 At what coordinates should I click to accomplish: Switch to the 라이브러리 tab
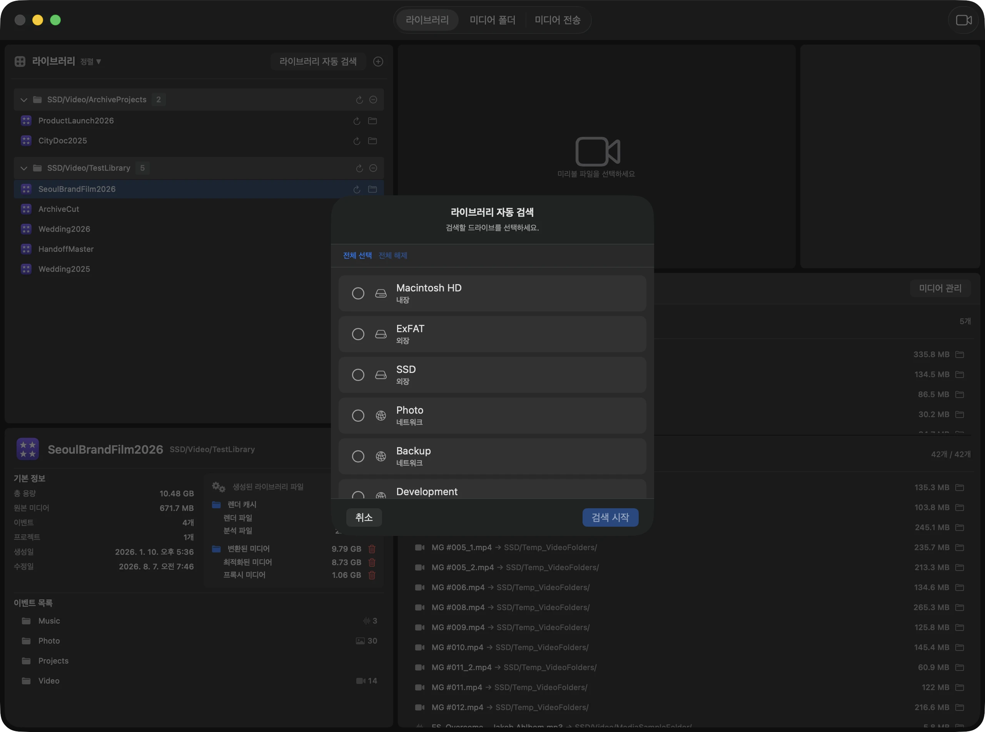[427, 20]
